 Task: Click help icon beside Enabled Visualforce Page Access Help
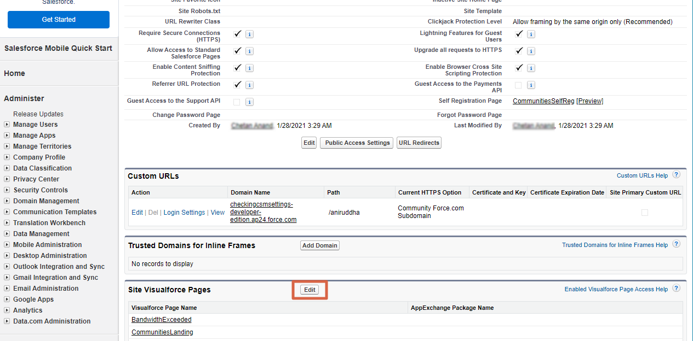coord(676,289)
